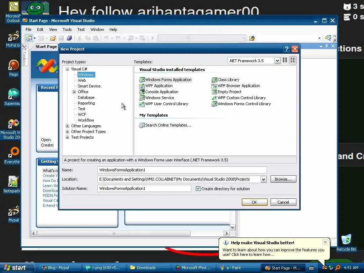The height and width of the screenshot is (273, 364).
Task: Open the File menu
Action: 28,30
